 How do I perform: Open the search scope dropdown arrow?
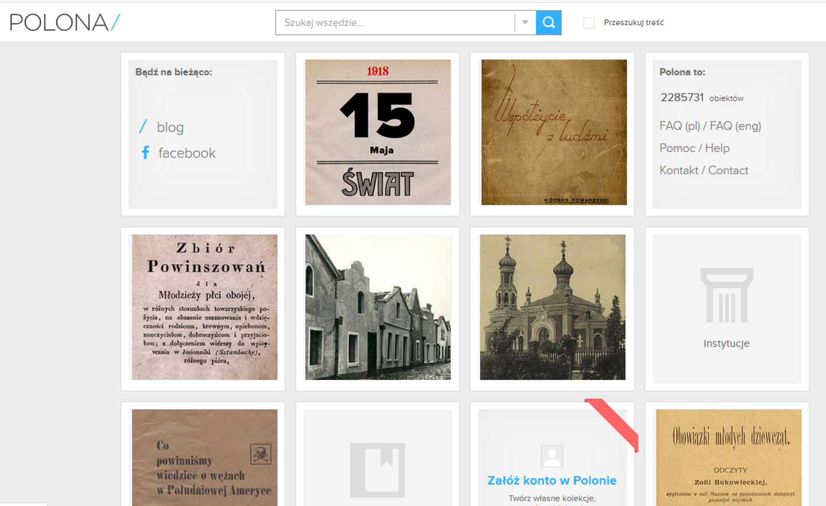coord(525,22)
